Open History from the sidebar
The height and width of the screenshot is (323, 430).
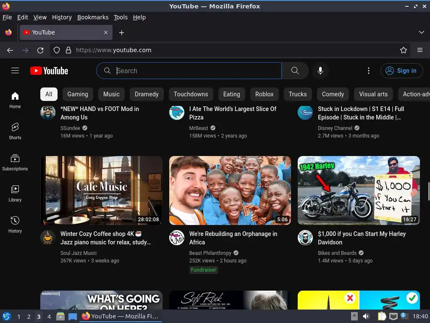[15, 225]
